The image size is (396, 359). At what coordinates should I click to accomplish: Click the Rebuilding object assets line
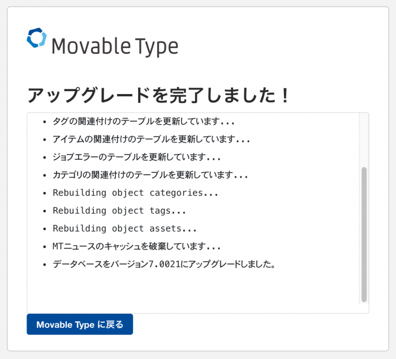[124, 229]
